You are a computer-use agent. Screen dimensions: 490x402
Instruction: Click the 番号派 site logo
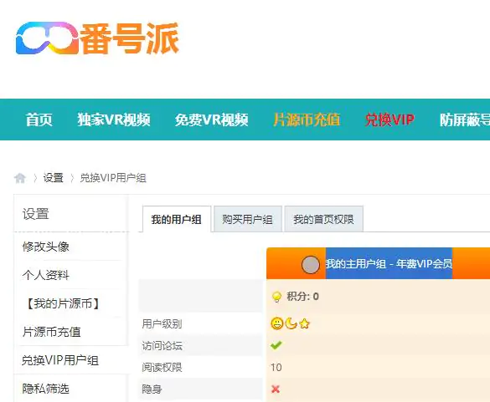(97, 38)
